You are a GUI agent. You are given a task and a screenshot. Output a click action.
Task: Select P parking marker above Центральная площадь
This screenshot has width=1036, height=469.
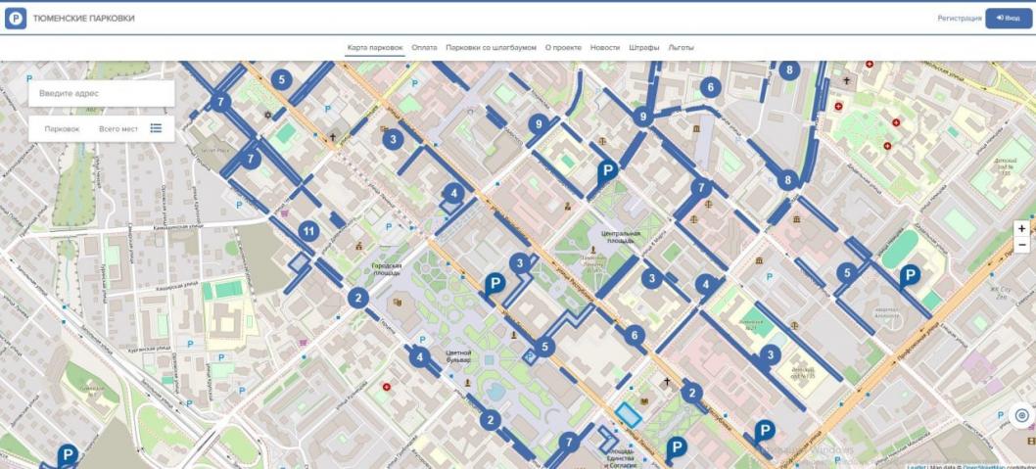pos(607,172)
